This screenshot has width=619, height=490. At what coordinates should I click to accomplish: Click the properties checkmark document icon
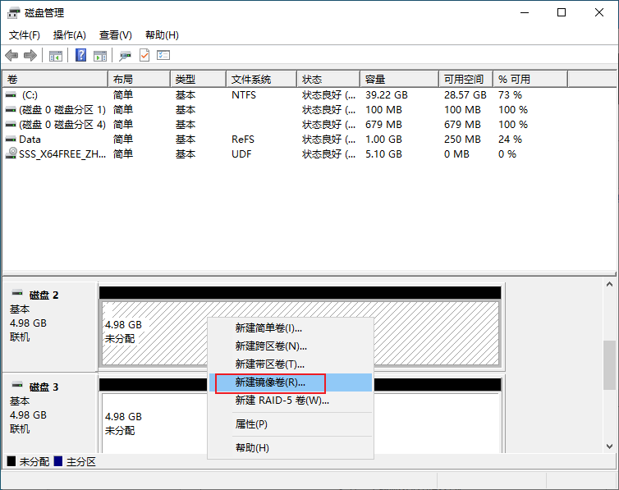point(144,55)
